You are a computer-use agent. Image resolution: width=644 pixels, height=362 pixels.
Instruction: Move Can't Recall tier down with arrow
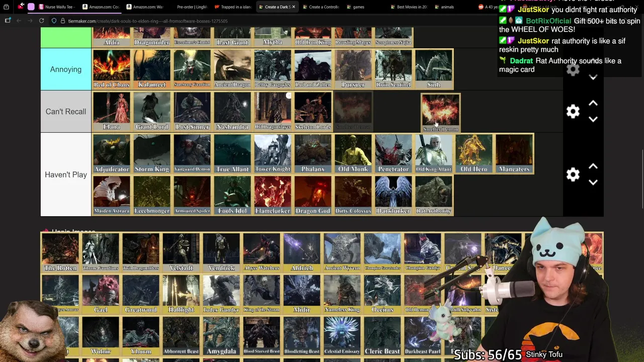coord(593,120)
